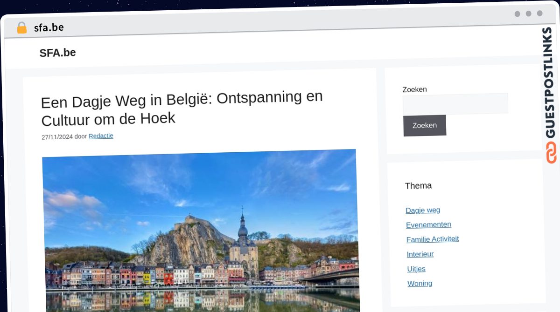Viewport: 560px width, 312px height.
Task: Click the first grey window dot
Action: click(518, 14)
